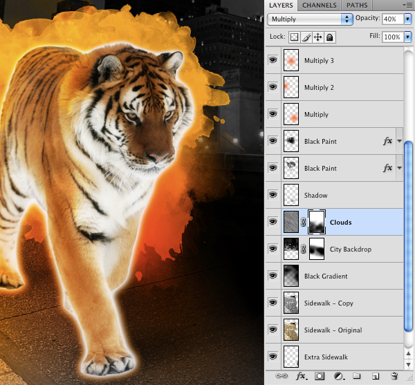Click the scrollbar up arrow in Layers panel
This screenshot has height=385, width=415.
click(408, 353)
